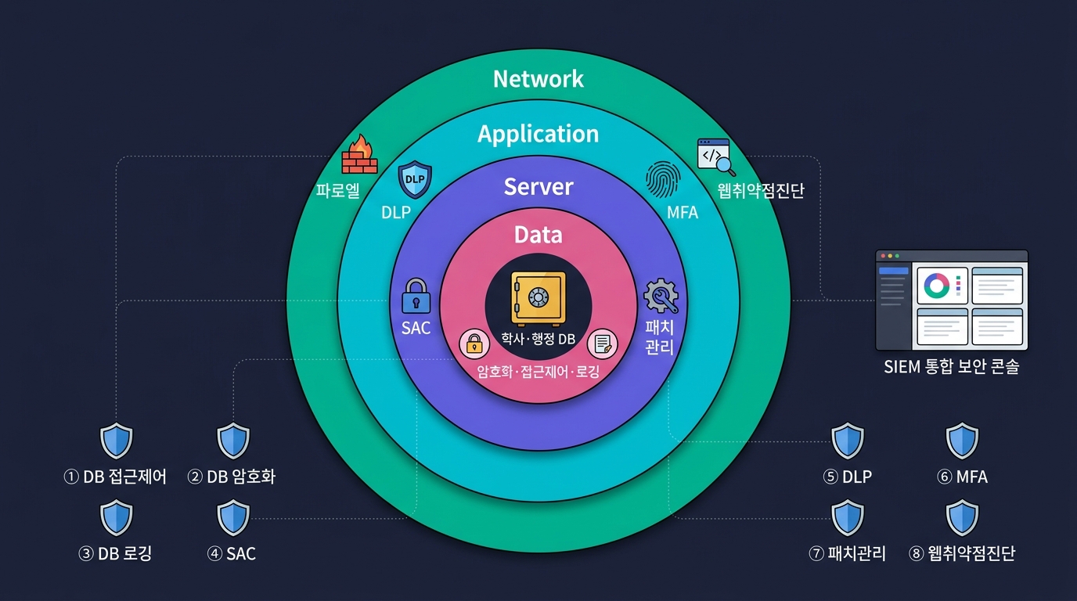Image resolution: width=1077 pixels, height=601 pixels.
Task: Click the ③ DB 로깅 legend text
Action: 115,554
